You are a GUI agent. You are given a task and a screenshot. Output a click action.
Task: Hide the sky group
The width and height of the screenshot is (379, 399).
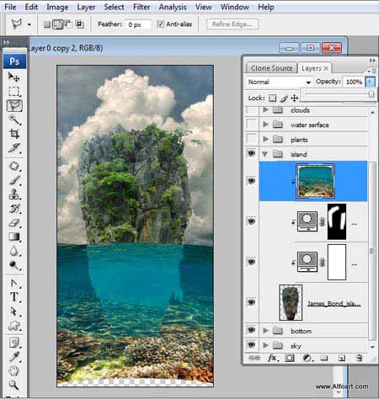pyautogui.click(x=251, y=344)
